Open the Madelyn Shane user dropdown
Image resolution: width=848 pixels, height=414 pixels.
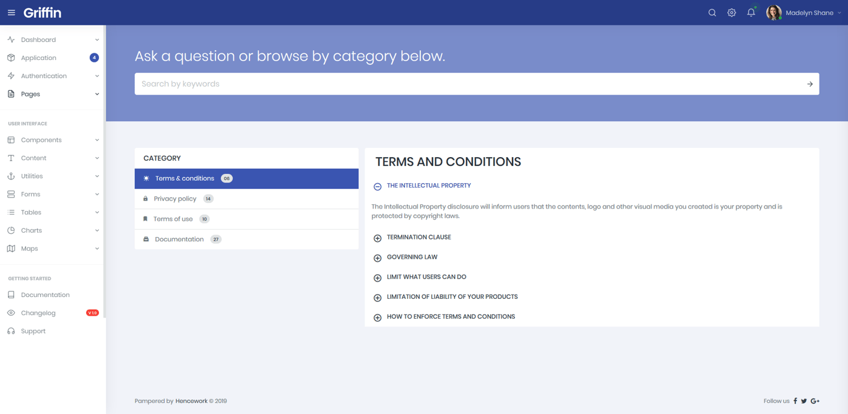tap(803, 12)
